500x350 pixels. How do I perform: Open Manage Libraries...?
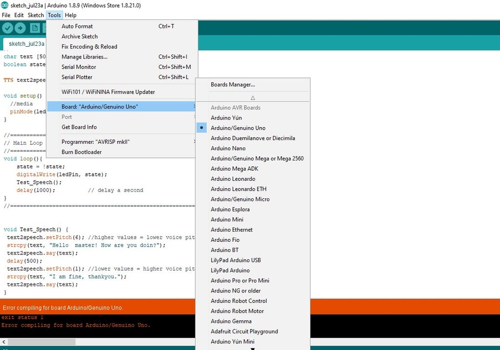121,57
